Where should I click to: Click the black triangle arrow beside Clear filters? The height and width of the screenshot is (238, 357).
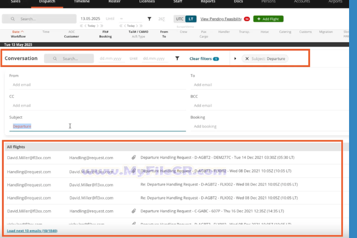pos(235,59)
